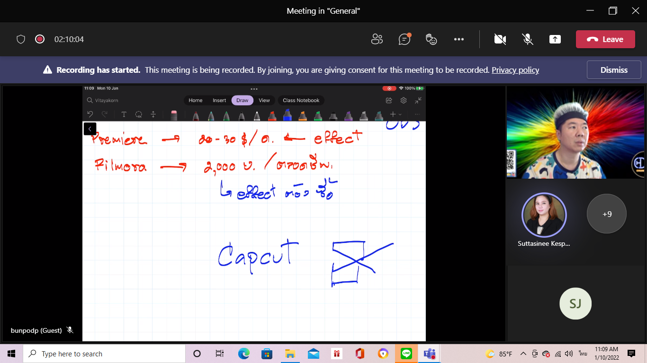Open the add pen plus dropdown
This screenshot has height=363, width=647.
click(x=395, y=114)
